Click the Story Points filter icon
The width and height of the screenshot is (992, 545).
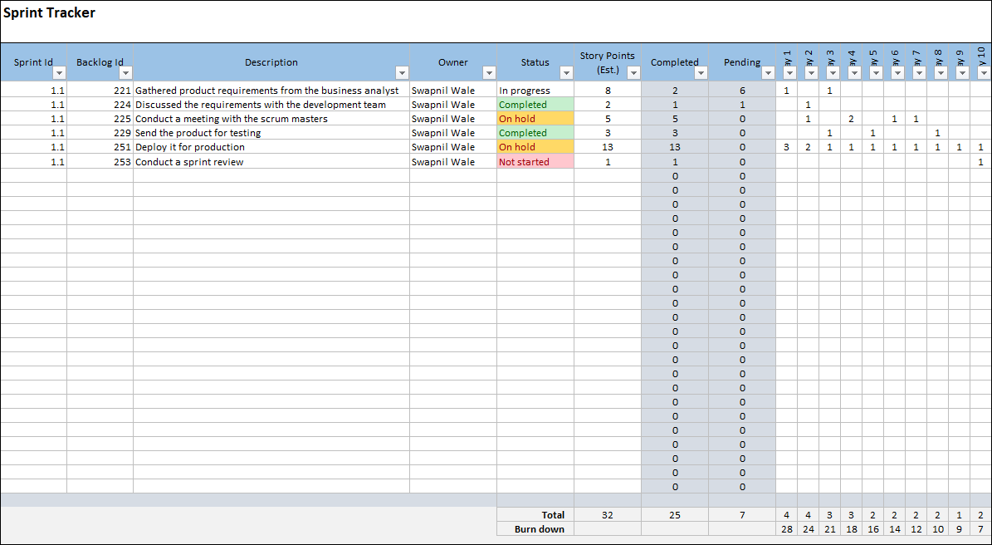point(633,73)
